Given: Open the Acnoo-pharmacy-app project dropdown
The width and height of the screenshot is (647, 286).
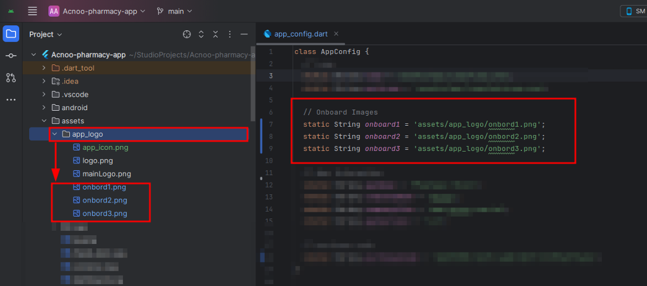Looking at the screenshot, I should coord(98,11).
